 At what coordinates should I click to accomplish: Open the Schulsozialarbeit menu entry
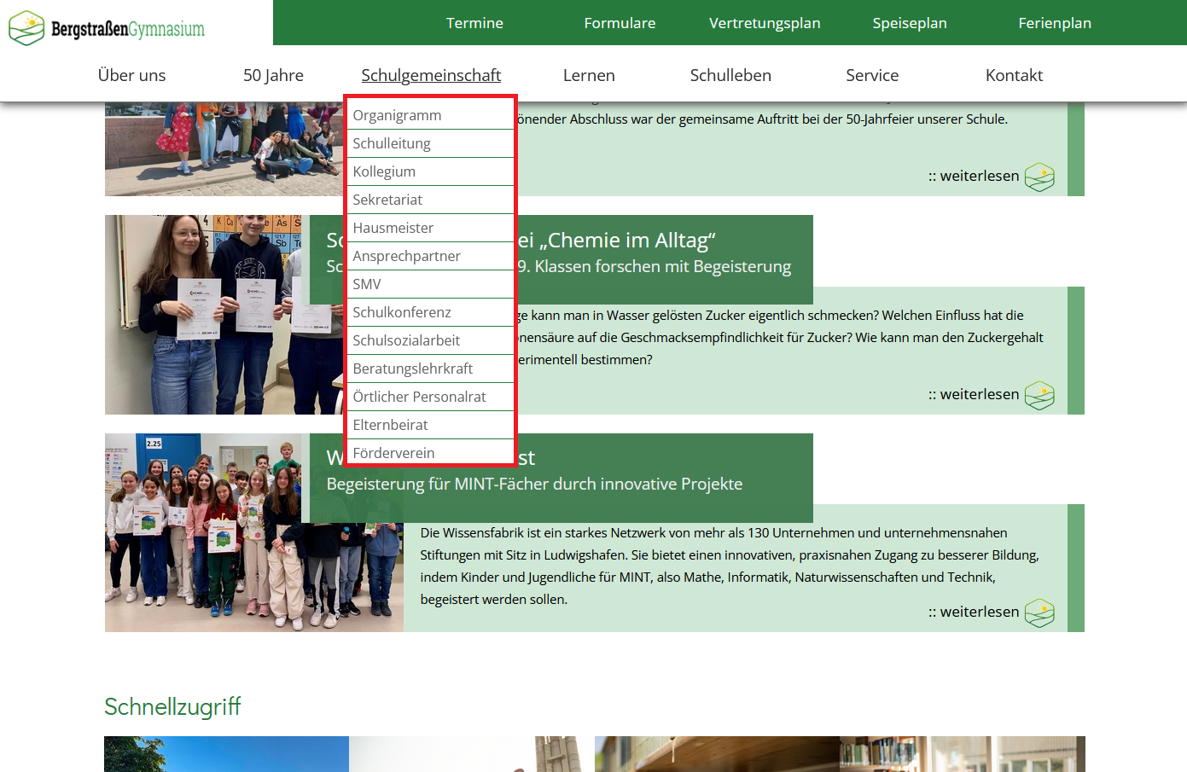(406, 340)
